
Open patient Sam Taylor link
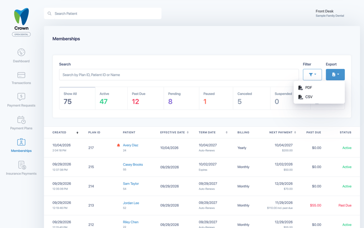pyautogui.click(x=131, y=184)
